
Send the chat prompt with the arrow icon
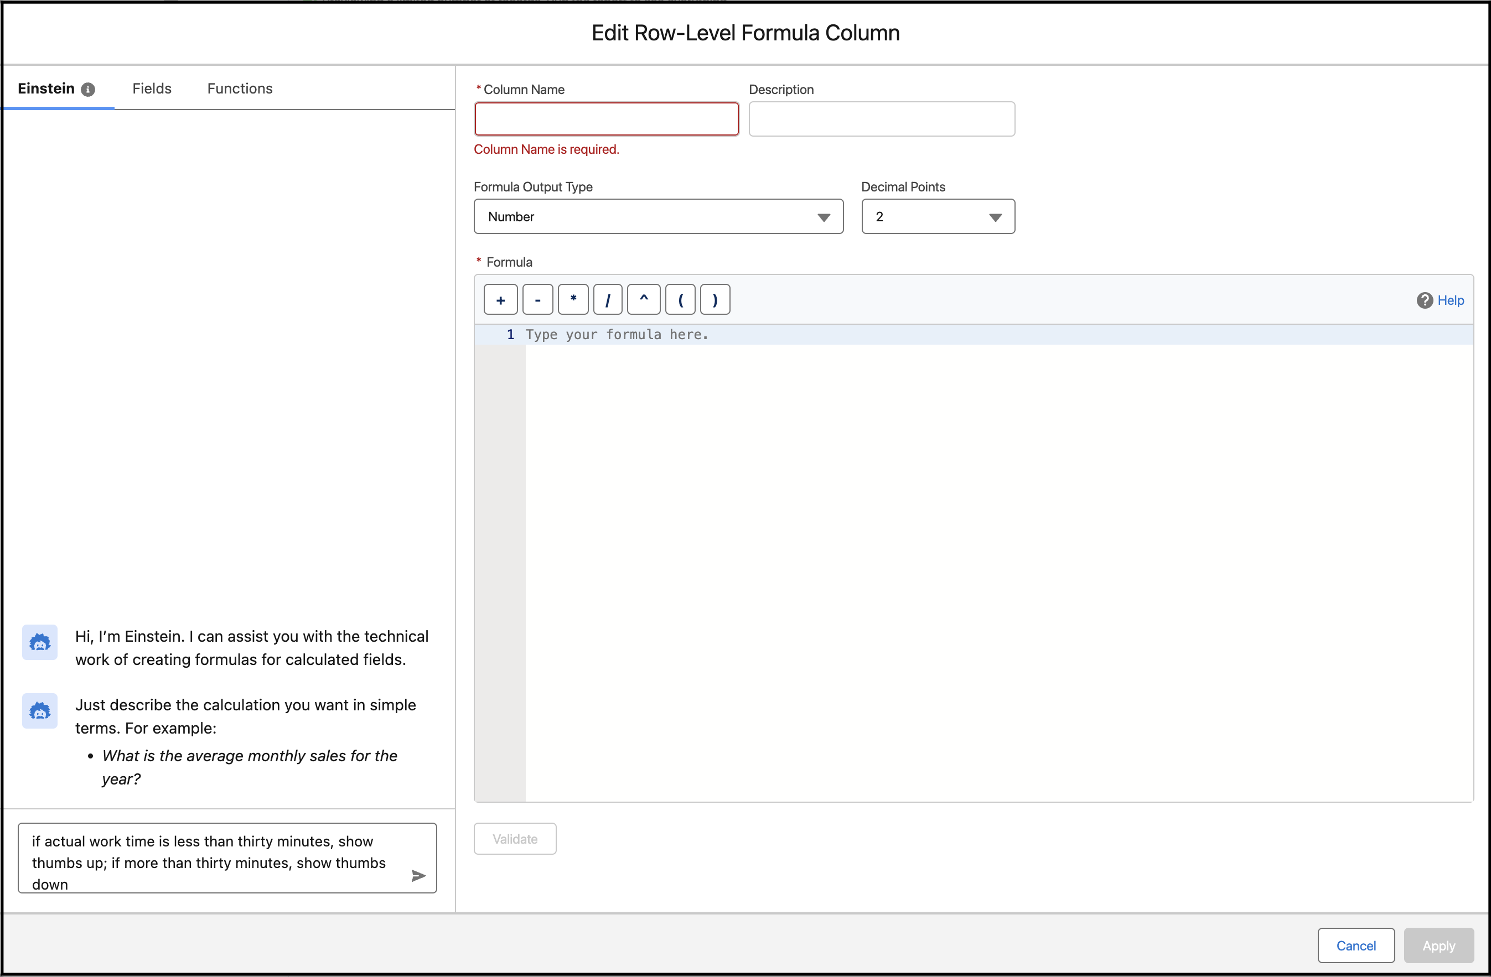click(x=418, y=876)
